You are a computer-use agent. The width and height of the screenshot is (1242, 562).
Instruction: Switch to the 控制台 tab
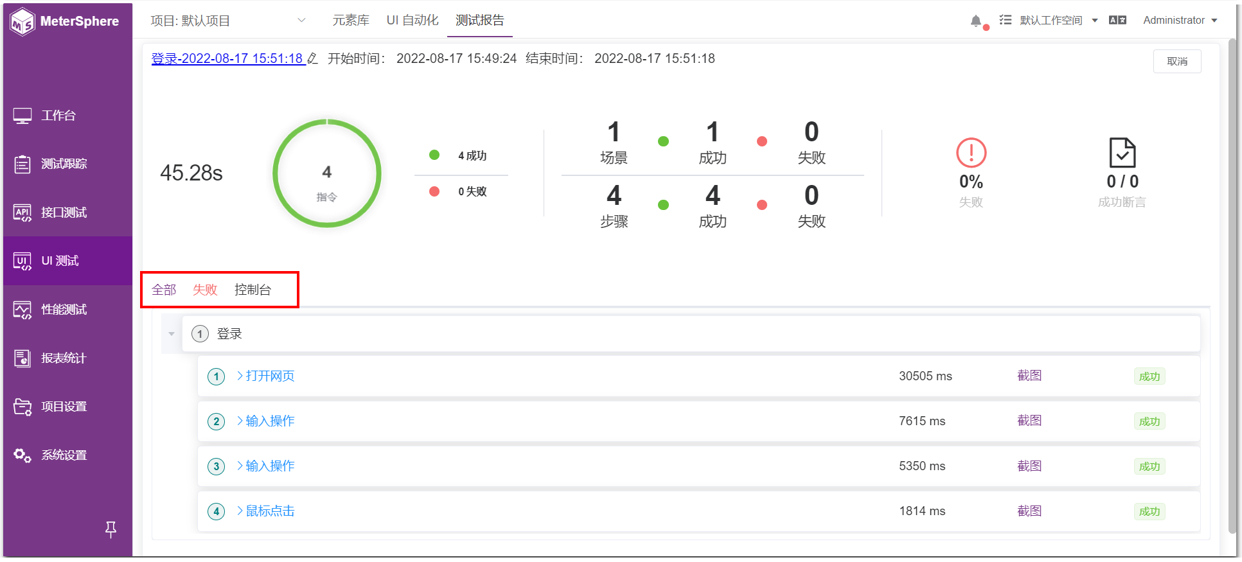[x=253, y=290]
